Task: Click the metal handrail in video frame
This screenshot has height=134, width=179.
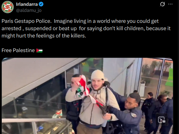Action: [x=34, y=120]
